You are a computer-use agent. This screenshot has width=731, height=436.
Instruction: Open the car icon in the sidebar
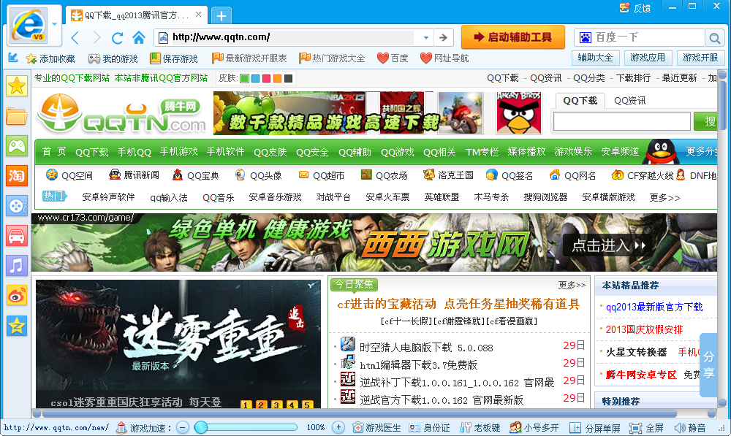[17, 236]
